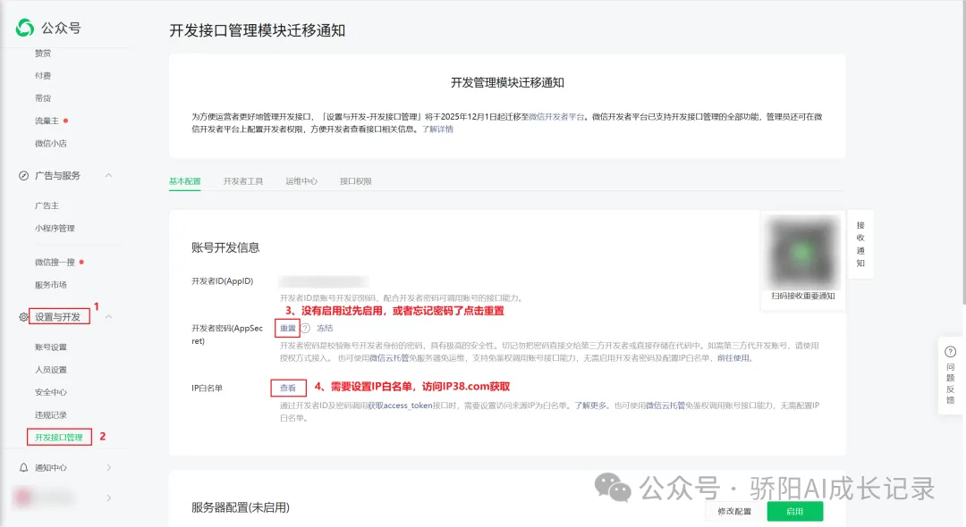Switch to the 开发者工具 tab
This screenshot has height=527, width=966.
tap(242, 181)
